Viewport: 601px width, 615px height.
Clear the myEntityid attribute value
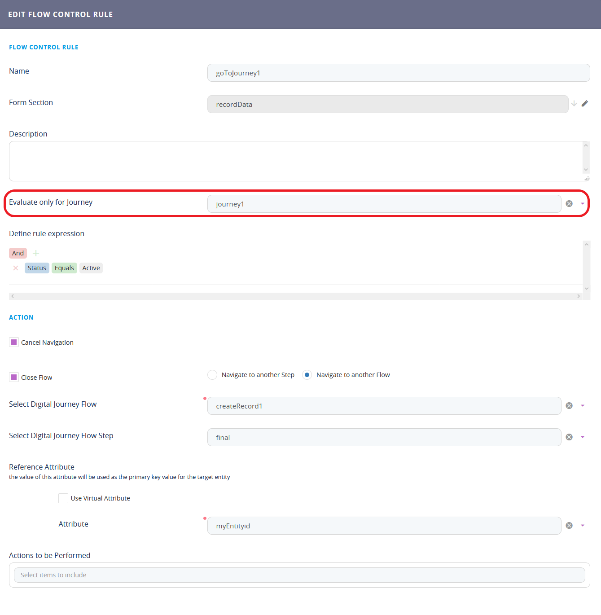[x=569, y=526]
